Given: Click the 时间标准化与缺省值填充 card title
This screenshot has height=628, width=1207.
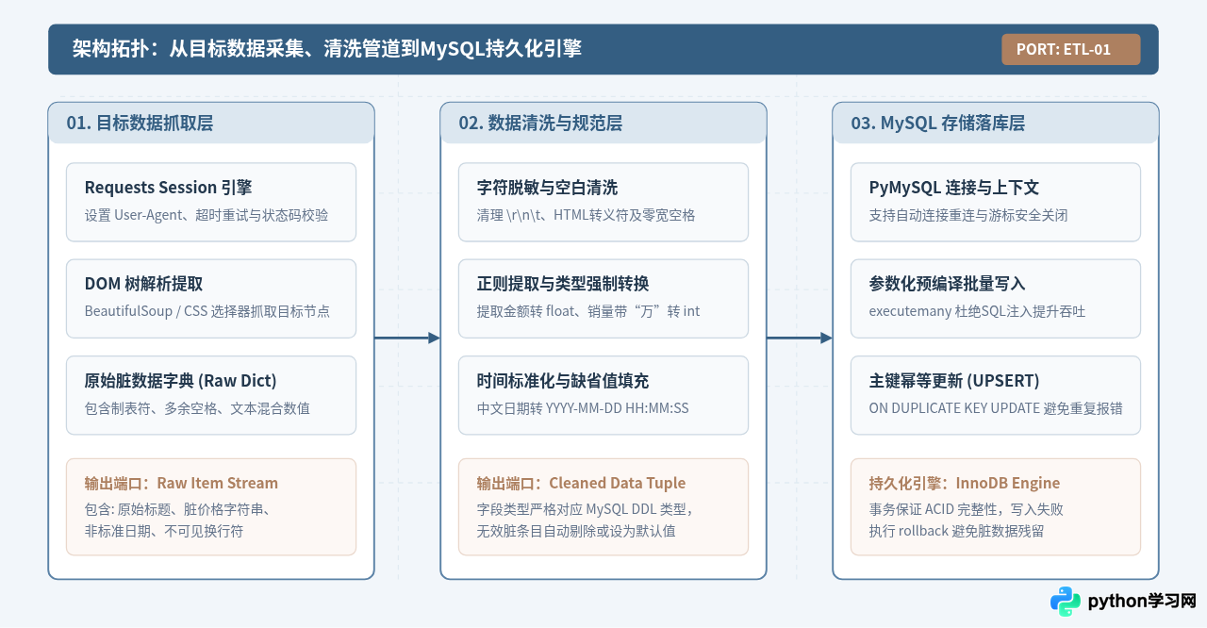Looking at the screenshot, I should point(563,381).
